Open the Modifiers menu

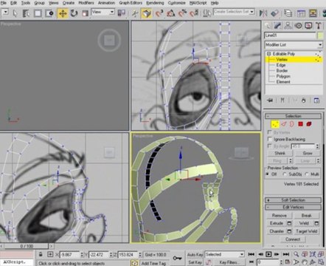coord(86,3)
